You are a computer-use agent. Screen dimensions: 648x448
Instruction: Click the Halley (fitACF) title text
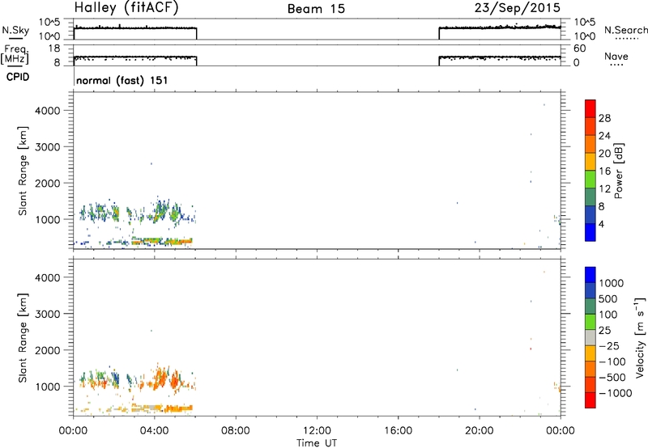(126, 8)
